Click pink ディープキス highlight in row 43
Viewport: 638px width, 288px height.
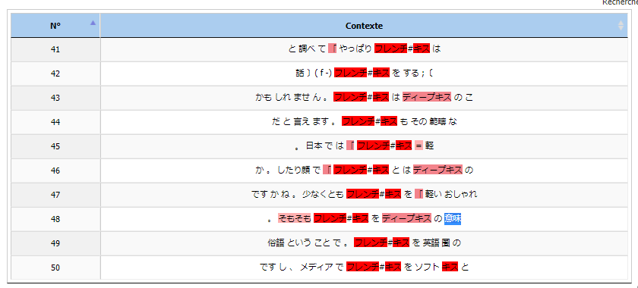point(427,97)
